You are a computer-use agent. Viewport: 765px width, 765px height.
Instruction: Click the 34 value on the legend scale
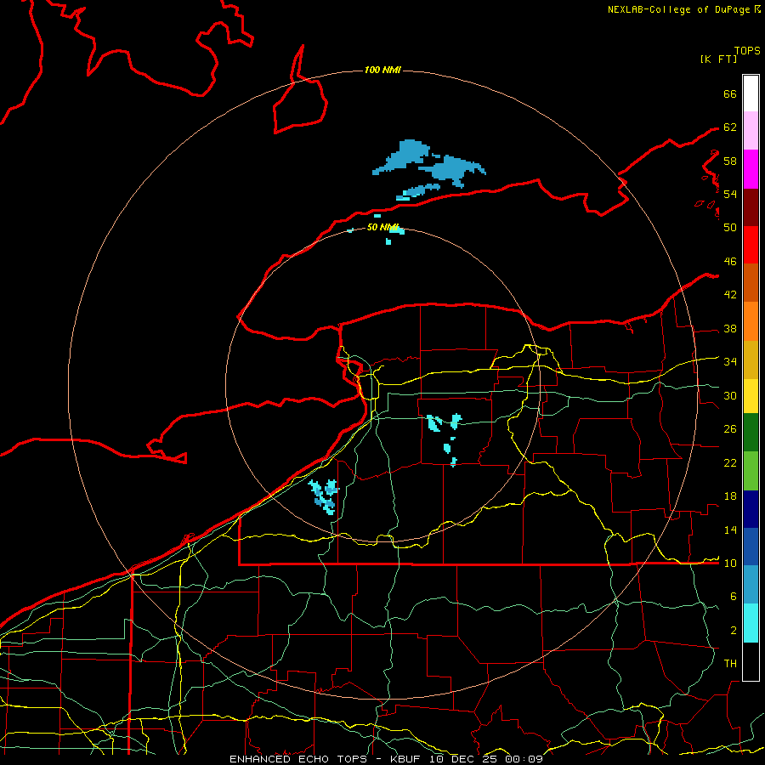(x=730, y=361)
